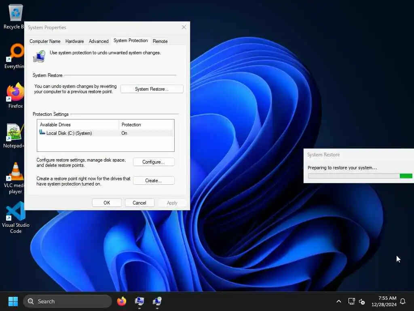Click the Configure... button
414x311 pixels.
(x=154, y=162)
